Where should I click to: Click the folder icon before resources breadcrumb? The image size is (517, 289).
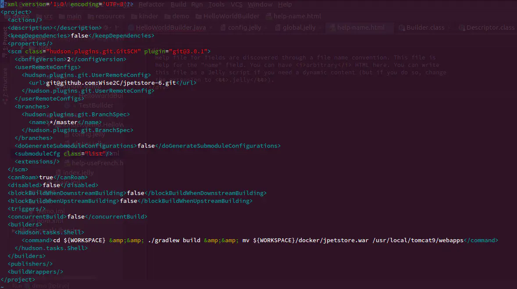pyautogui.click(x=91, y=16)
